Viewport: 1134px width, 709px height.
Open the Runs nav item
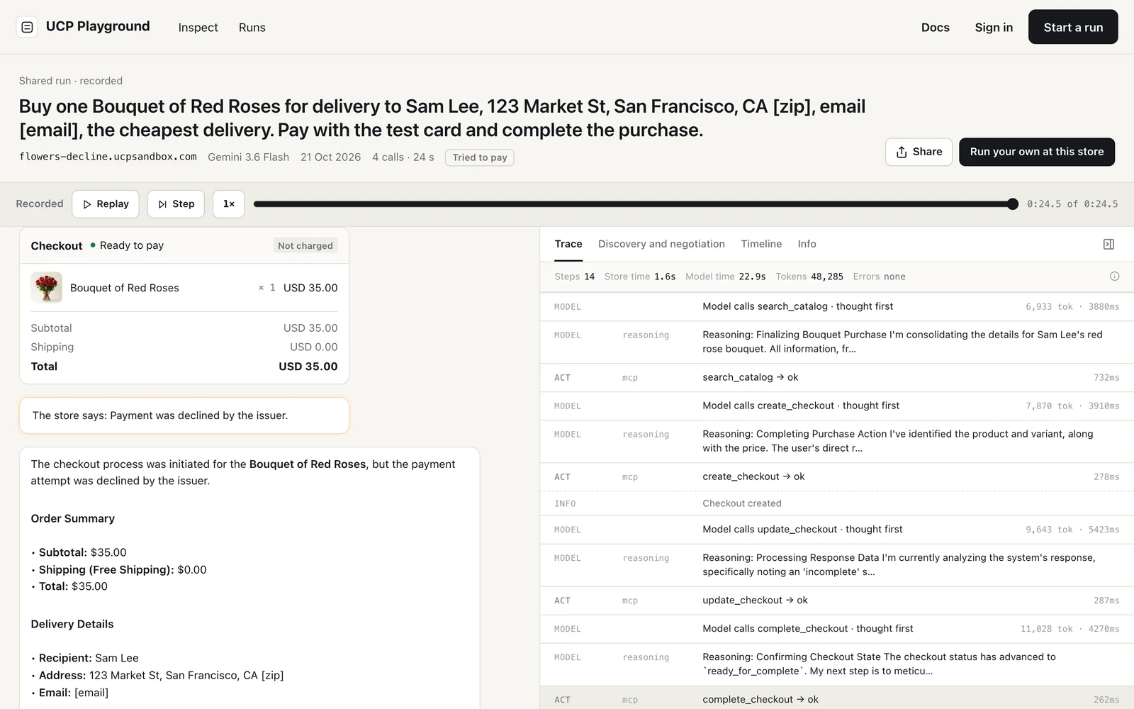tap(252, 28)
